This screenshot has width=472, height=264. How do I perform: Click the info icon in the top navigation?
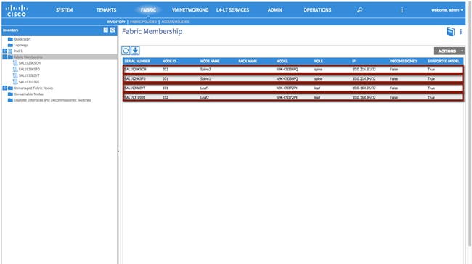[402, 10]
